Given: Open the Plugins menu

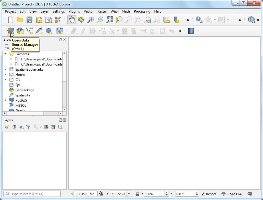Looking at the screenshot, I should click(74, 11).
